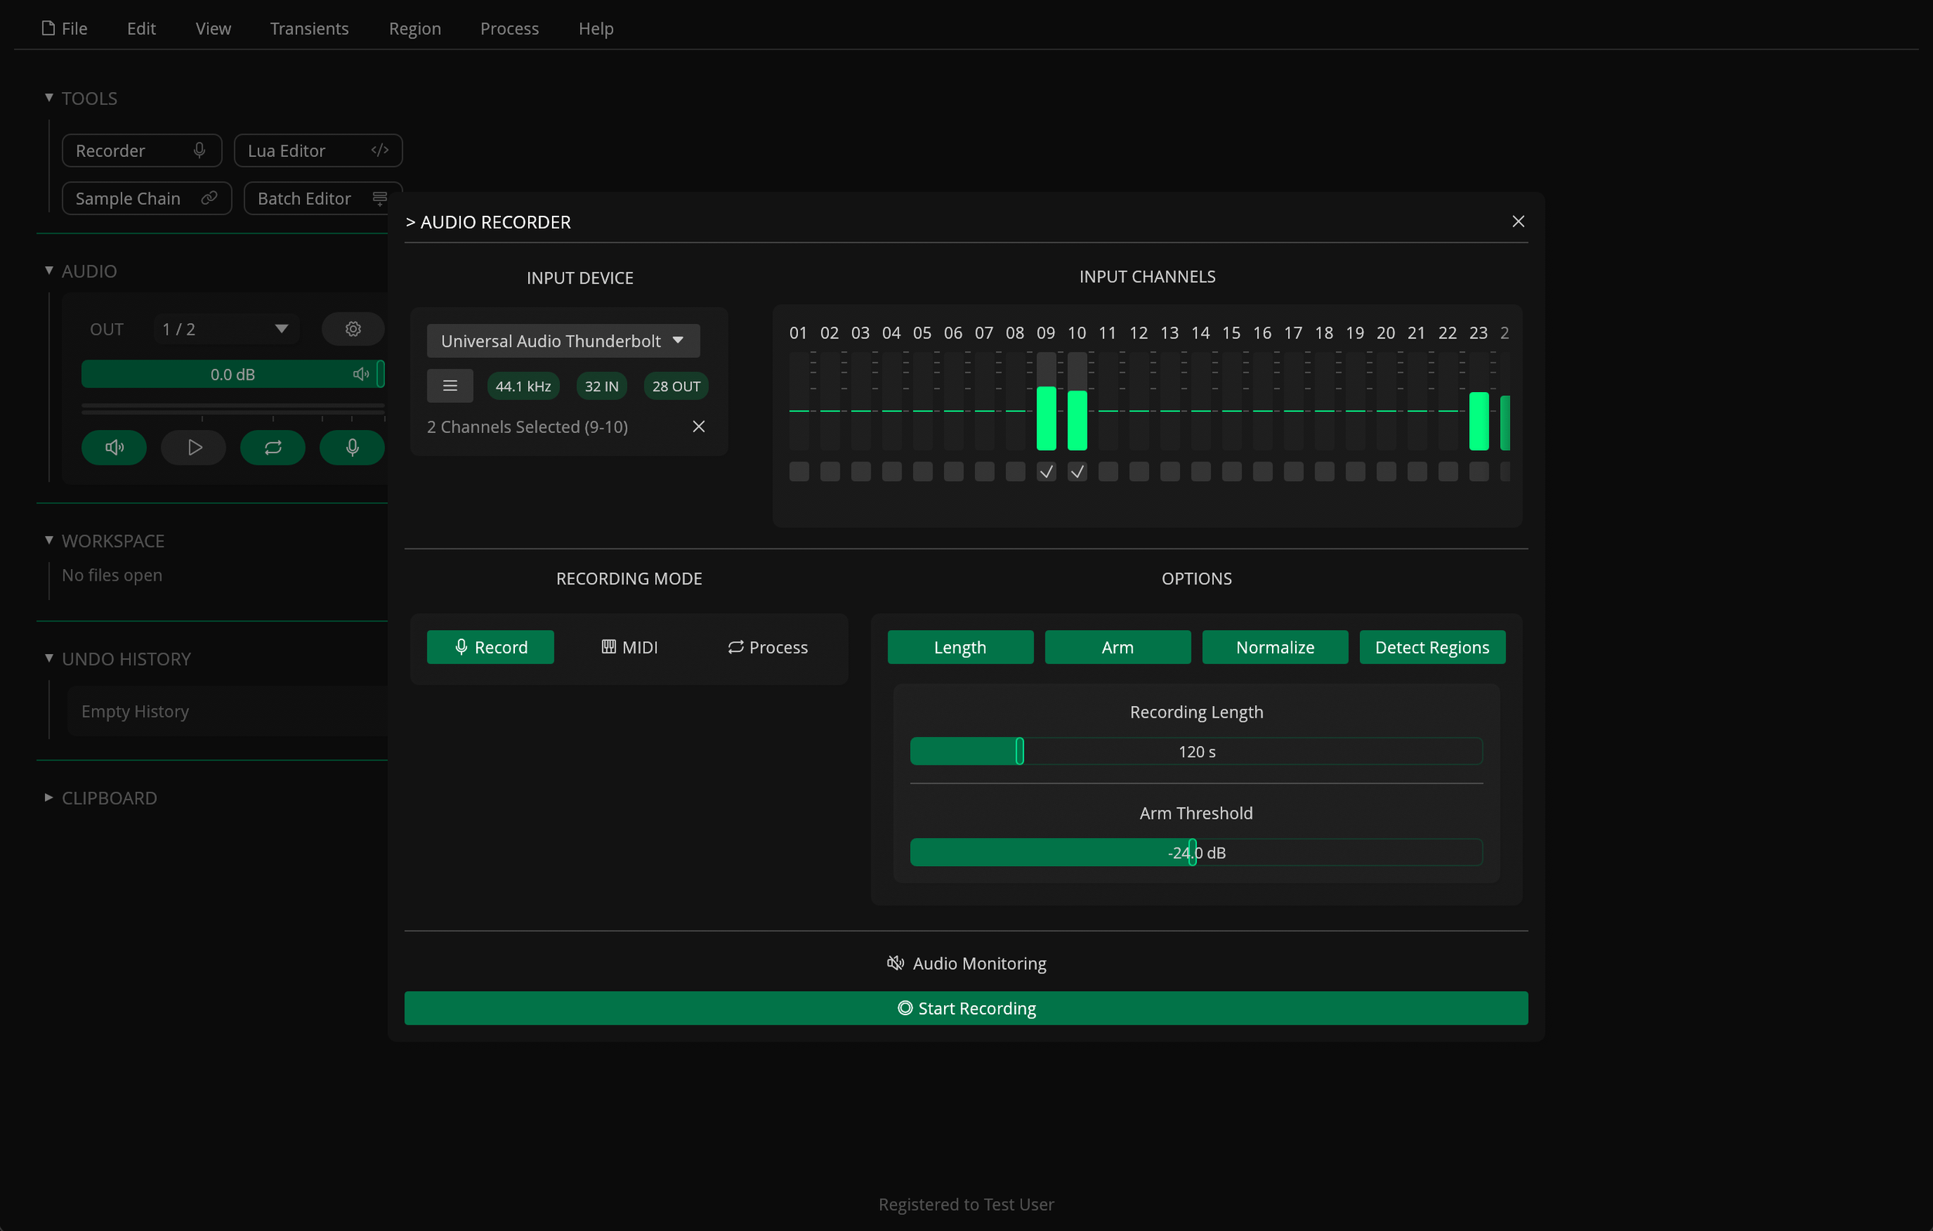Check input channel 20
The image size is (1933, 1231).
coord(1386,472)
